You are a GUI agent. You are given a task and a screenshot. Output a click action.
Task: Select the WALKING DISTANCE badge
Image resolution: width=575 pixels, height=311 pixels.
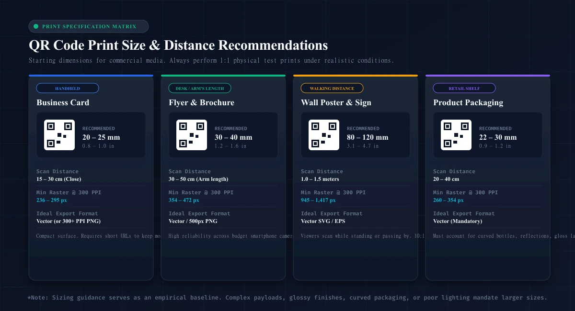[x=332, y=88]
